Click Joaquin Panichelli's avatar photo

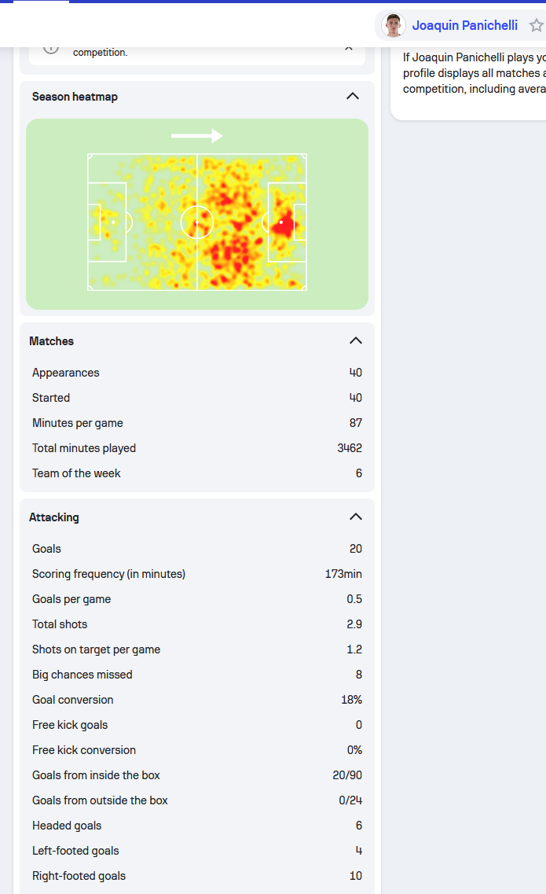coord(394,25)
